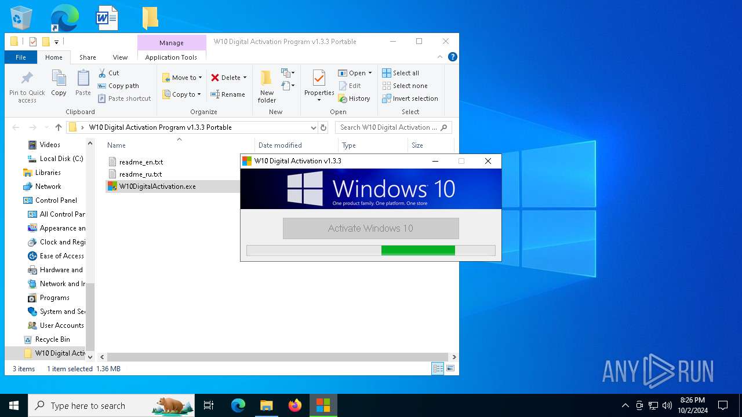Screen dimensions: 742x417
Task: Click the Edit command in ribbon
Action: pyautogui.click(x=350, y=86)
